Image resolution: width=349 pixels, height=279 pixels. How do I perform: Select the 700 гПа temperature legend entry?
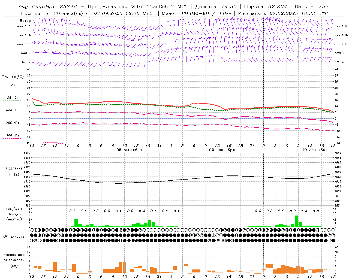point(13,123)
